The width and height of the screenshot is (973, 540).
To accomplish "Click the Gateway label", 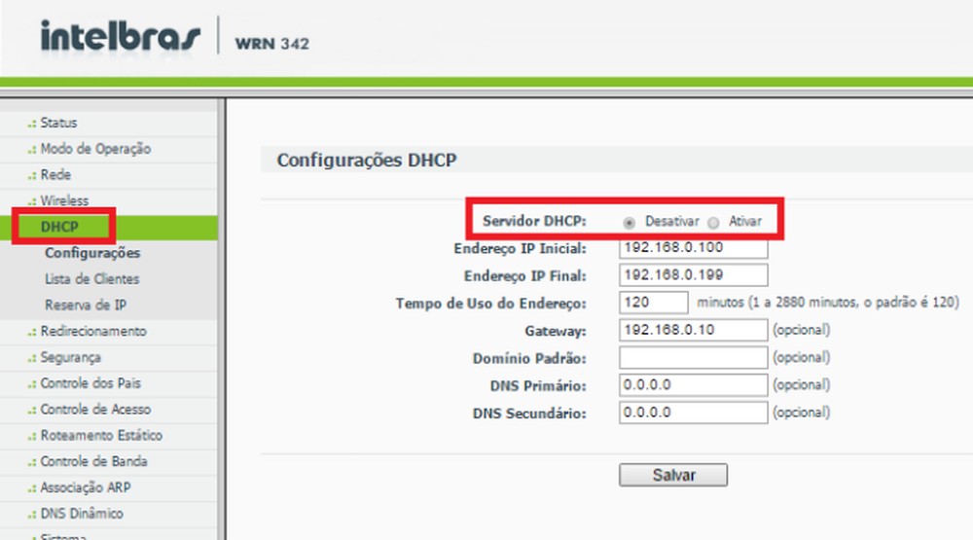I will point(556,332).
